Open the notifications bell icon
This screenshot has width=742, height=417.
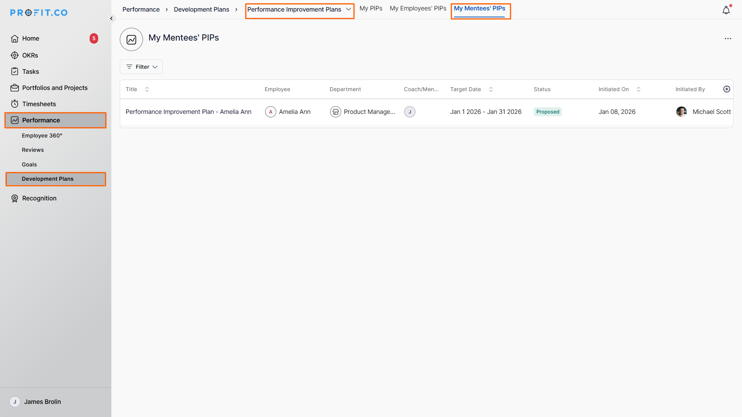[726, 10]
